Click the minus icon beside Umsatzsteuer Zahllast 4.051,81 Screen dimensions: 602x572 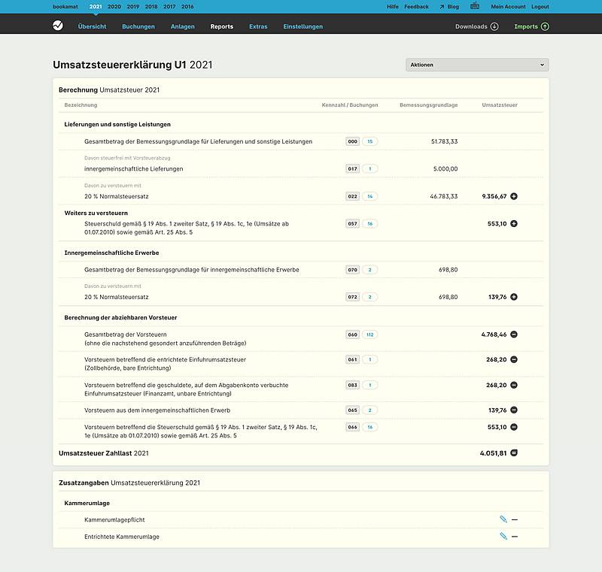pyautogui.click(x=515, y=452)
